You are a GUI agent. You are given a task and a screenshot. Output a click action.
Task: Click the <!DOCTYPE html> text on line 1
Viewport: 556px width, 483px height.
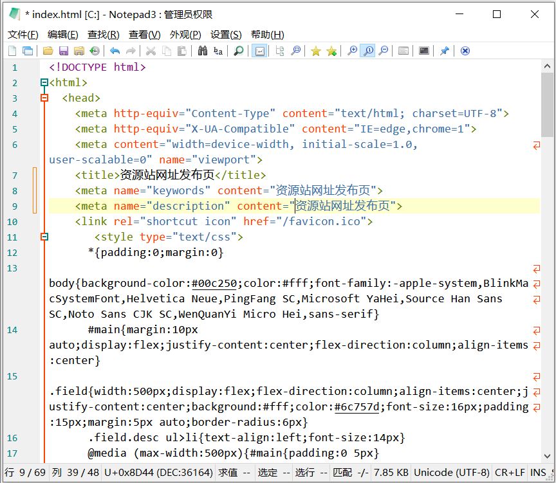click(x=98, y=68)
